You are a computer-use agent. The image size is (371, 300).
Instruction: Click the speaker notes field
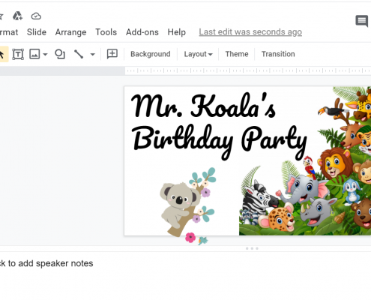click(x=185, y=263)
